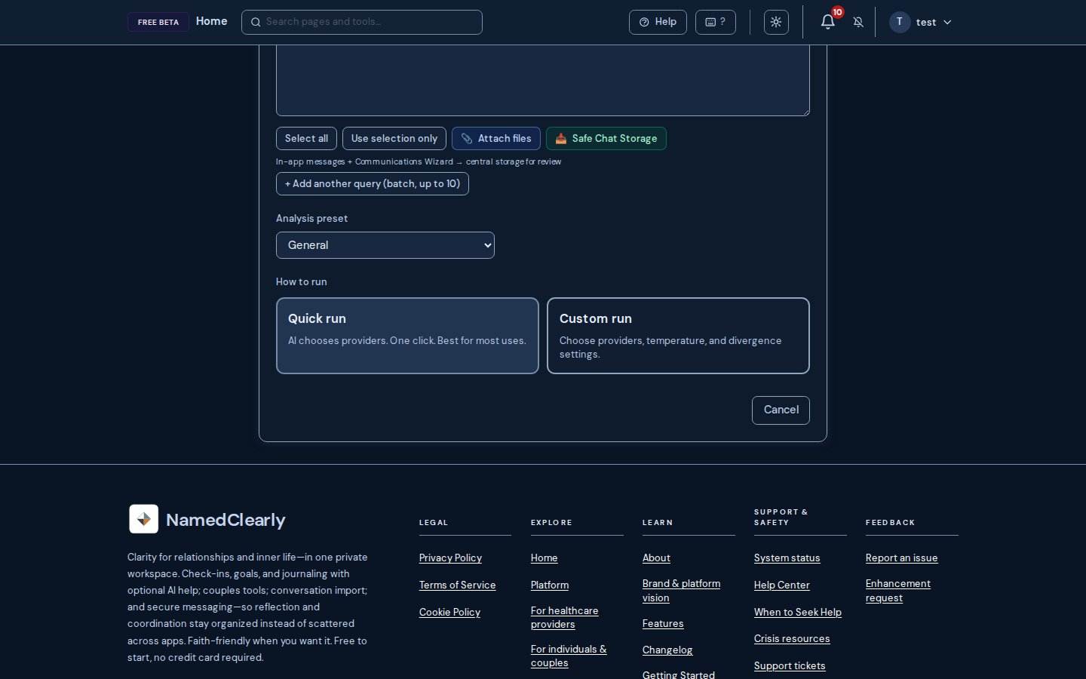This screenshot has width=1086, height=679.
Task: Open Cookie Policy link
Action: coord(449,613)
